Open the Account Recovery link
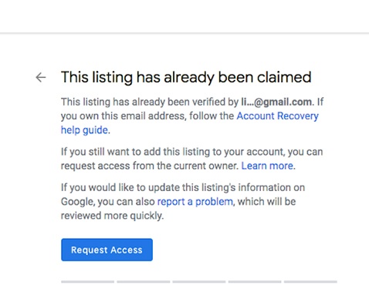This screenshot has height=292, width=369. pos(277,116)
